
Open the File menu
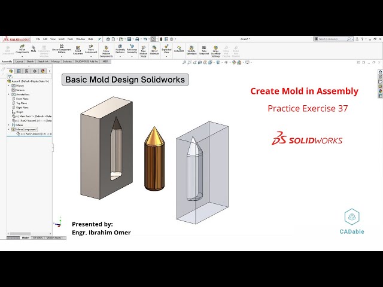(x=38, y=39)
